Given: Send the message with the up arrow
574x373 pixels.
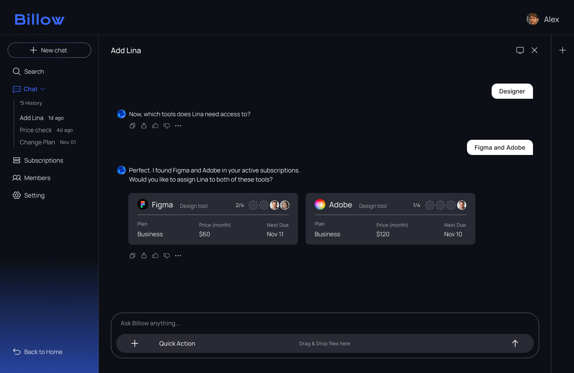Looking at the screenshot, I should [x=515, y=343].
